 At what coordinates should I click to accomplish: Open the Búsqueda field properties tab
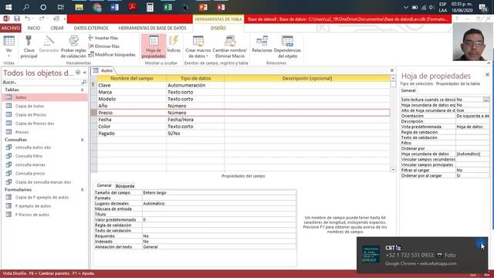click(125, 186)
